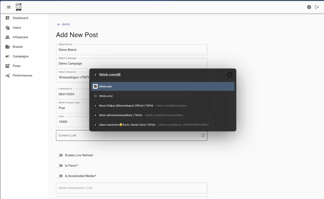The height and width of the screenshot is (199, 324).
Task: Select Adamı kandırdım Semih Varol suggestion
Action: tap(163, 124)
